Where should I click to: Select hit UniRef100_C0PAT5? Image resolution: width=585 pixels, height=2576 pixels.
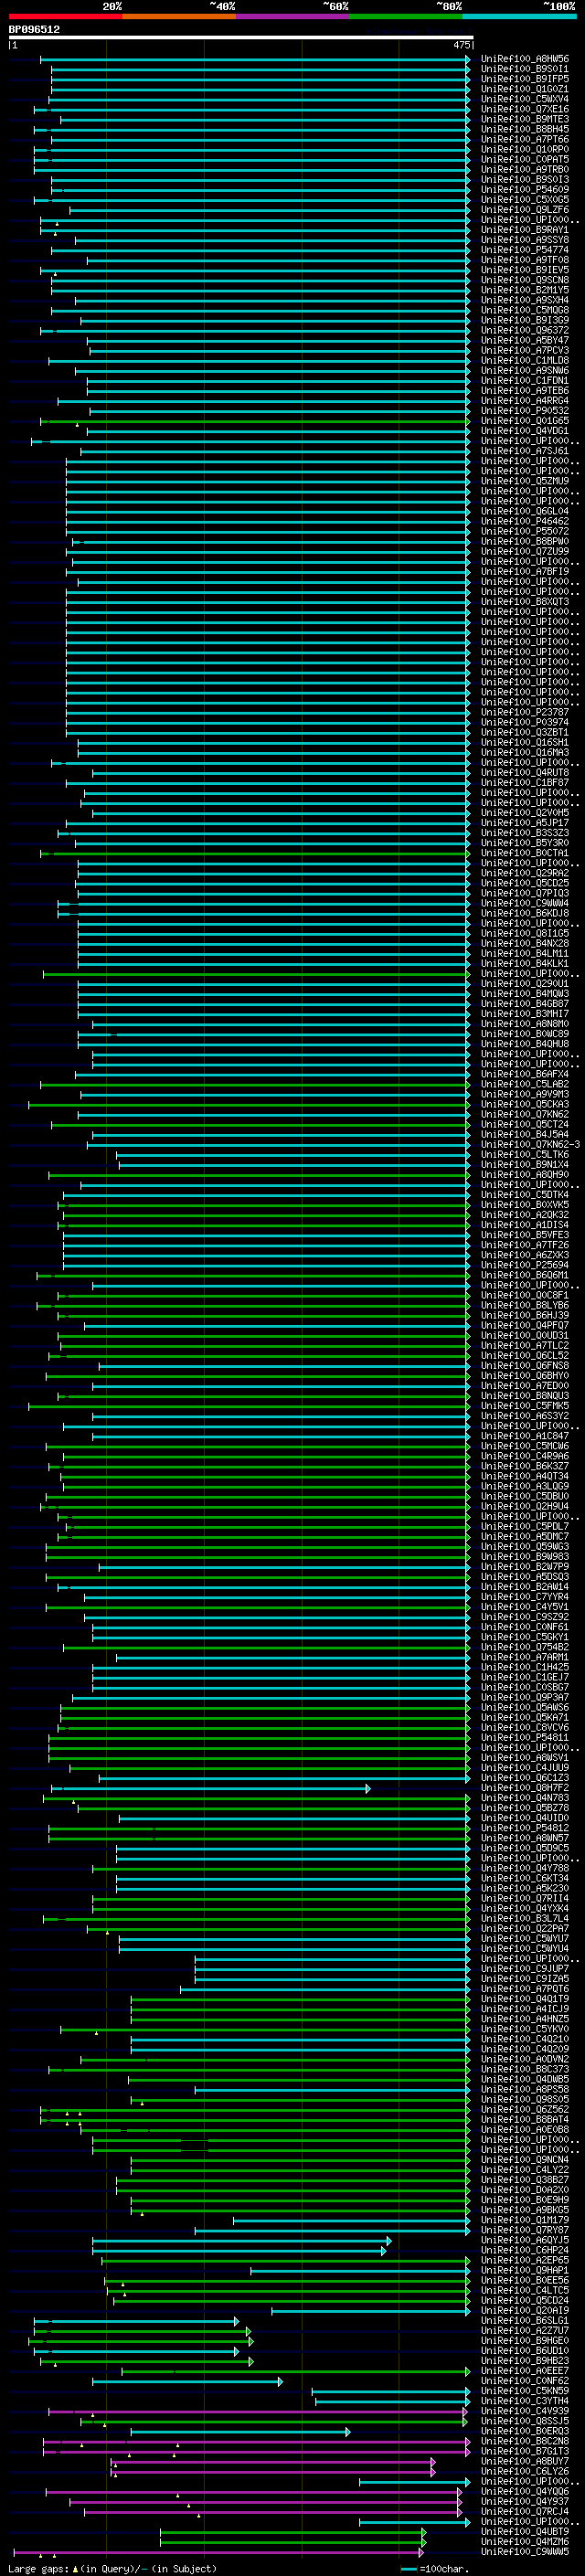point(525,159)
